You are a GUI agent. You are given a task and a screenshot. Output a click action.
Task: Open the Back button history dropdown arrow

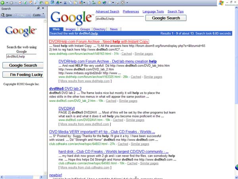point(7,3)
